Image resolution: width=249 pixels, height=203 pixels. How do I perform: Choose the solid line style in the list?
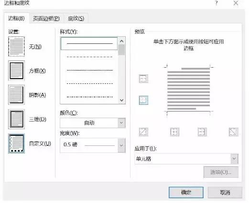point(89,43)
